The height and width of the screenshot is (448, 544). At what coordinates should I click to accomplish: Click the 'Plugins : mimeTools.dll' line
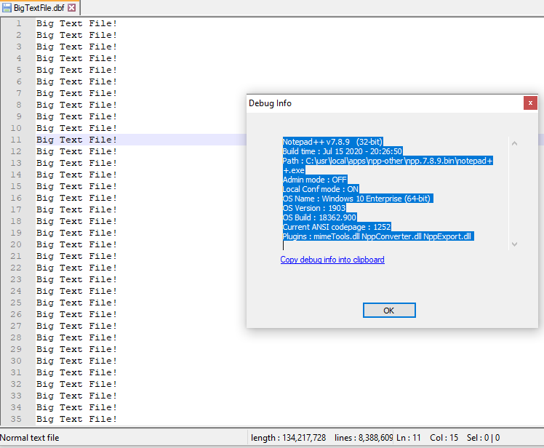pyautogui.click(x=377, y=236)
